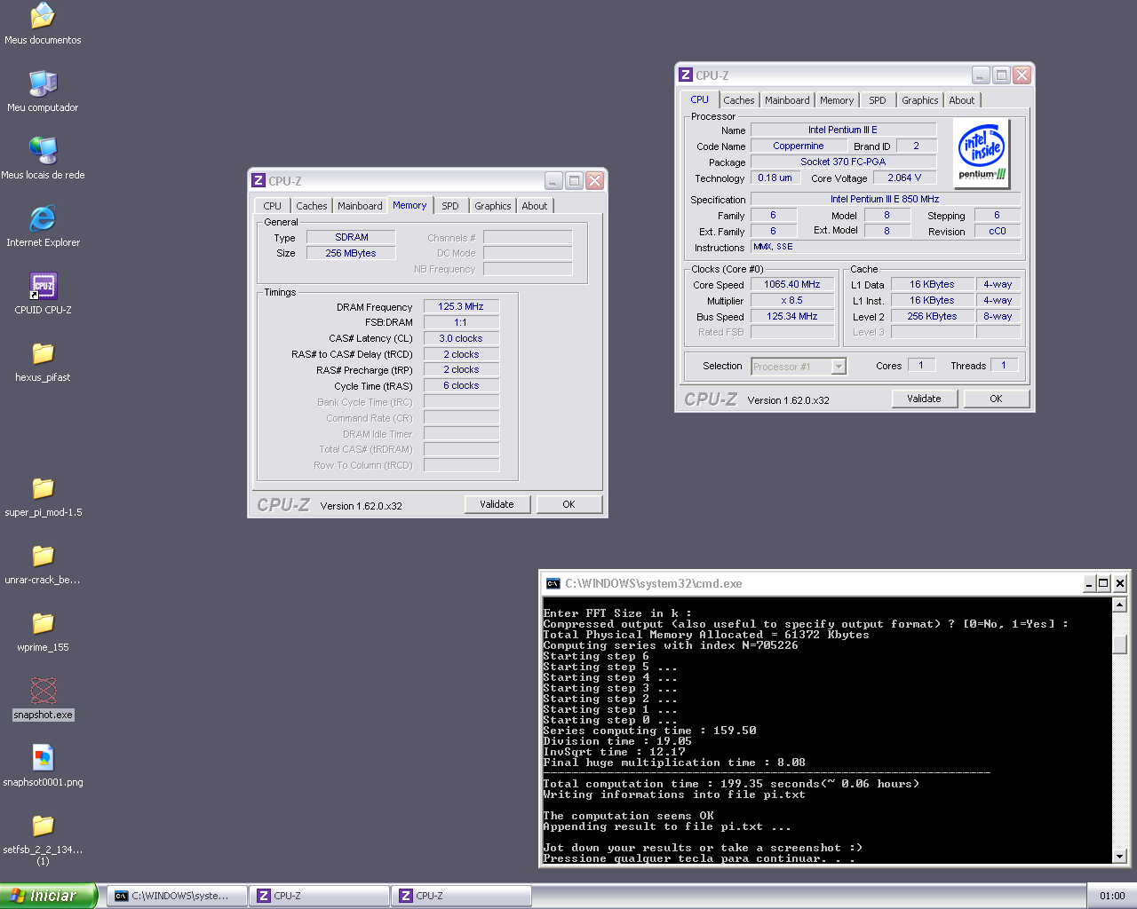Activate the first CPU-Z taskbar button

point(319,896)
